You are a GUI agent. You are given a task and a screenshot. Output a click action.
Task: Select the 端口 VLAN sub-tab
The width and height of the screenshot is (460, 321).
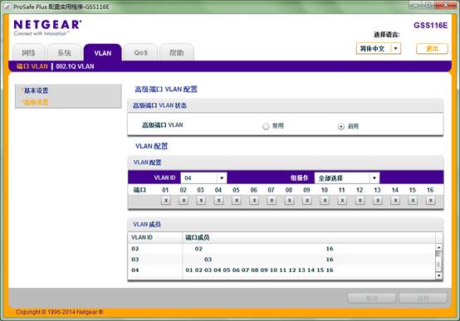click(x=32, y=66)
